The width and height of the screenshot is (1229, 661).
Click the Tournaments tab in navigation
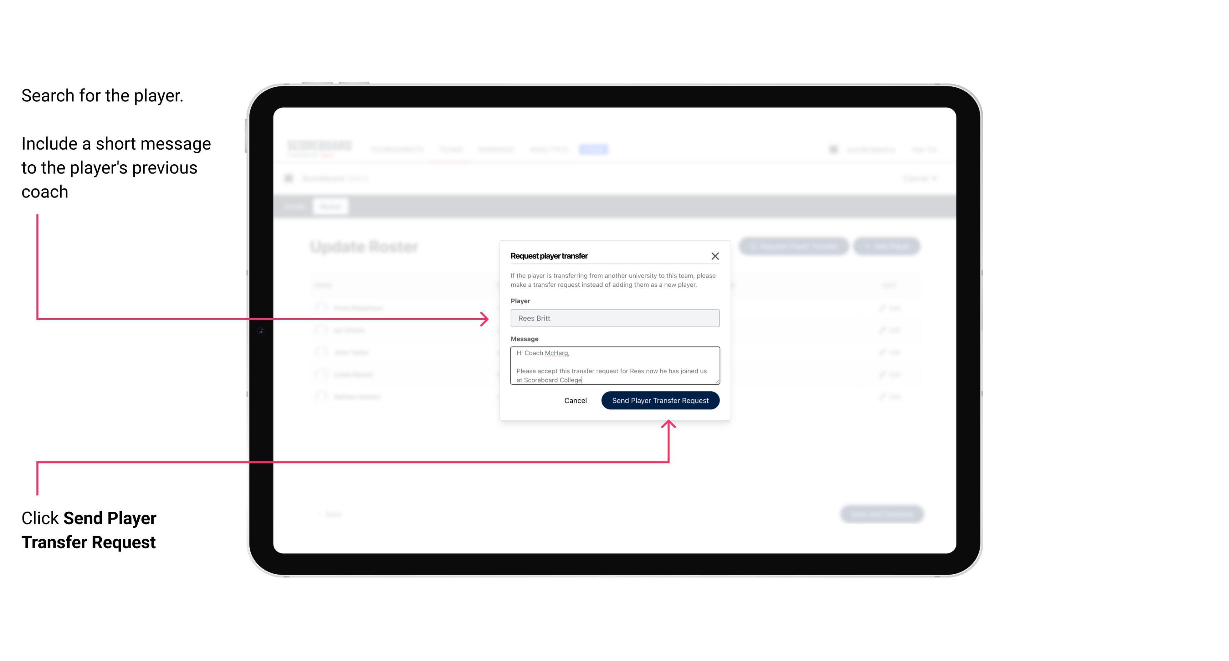pos(398,149)
